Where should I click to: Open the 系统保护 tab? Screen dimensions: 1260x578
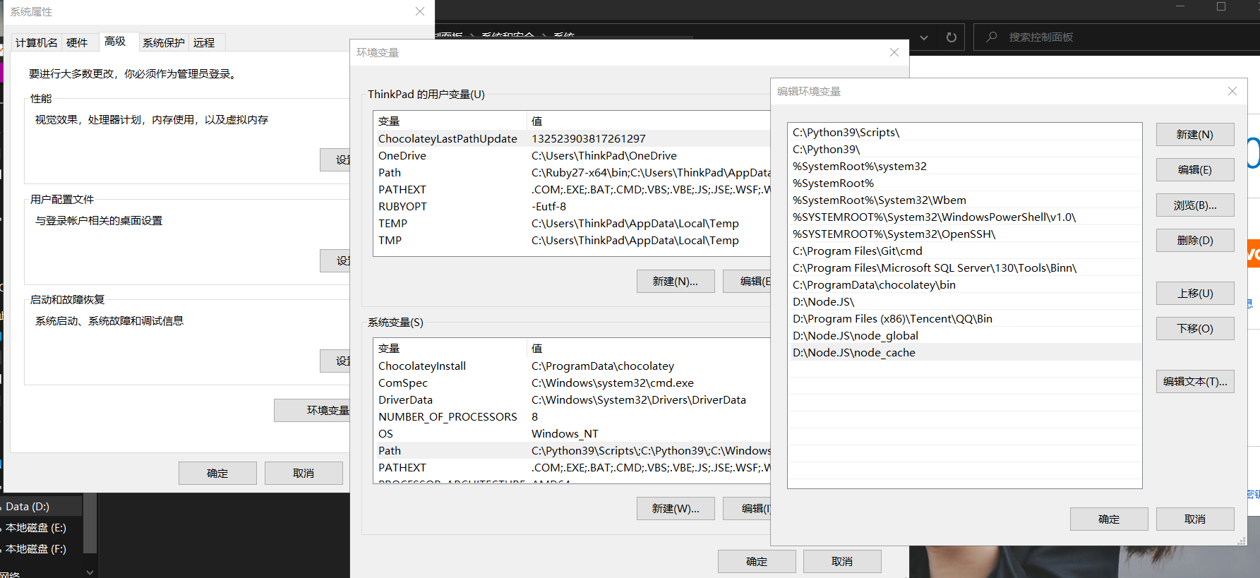click(164, 42)
